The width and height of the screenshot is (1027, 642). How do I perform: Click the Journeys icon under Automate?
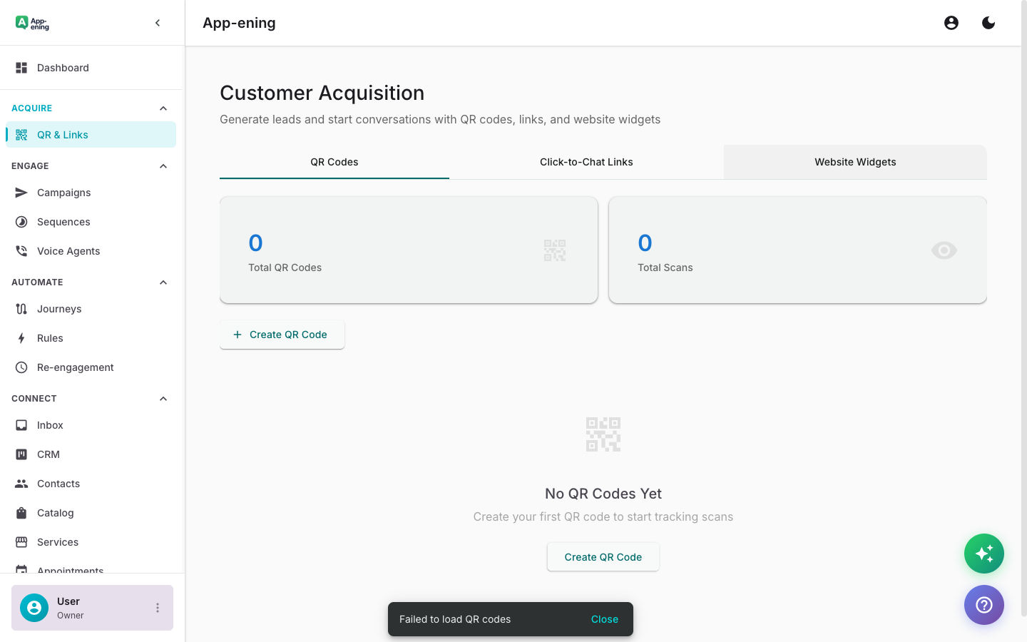click(21, 308)
